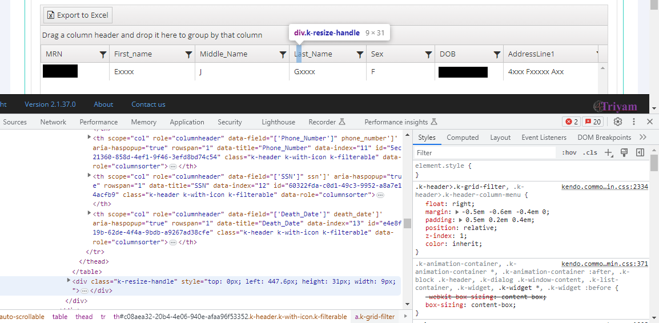Click the styles Filter input field
The width and height of the screenshot is (659, 323).
tap(484, 153)
